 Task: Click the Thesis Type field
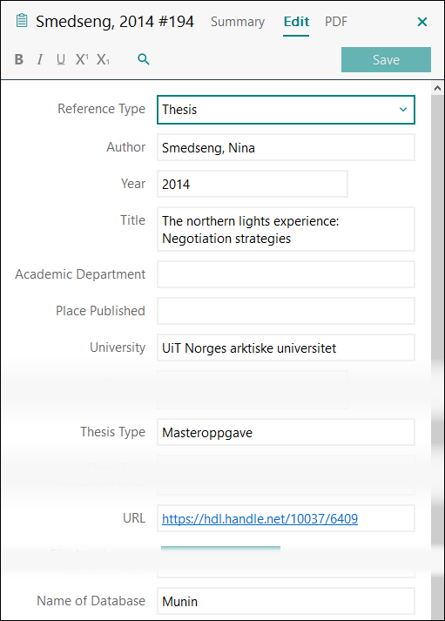(286, 433)
